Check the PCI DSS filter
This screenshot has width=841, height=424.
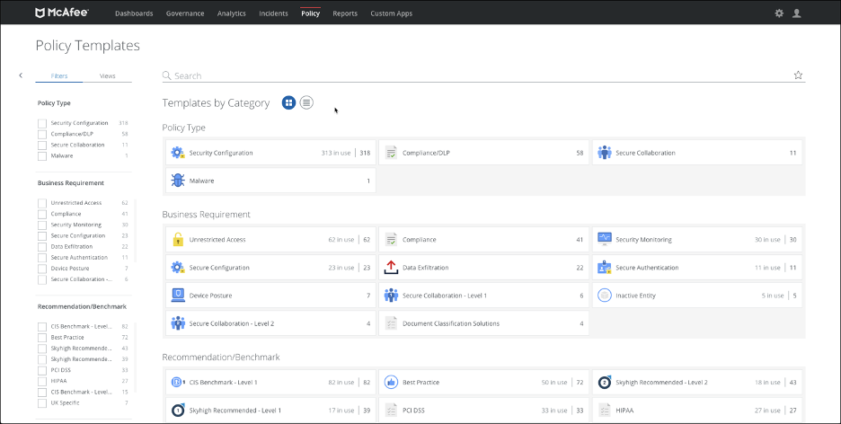42,370
